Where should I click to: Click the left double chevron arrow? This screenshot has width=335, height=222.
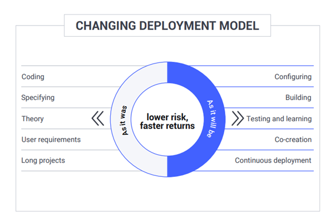[98, 119]
